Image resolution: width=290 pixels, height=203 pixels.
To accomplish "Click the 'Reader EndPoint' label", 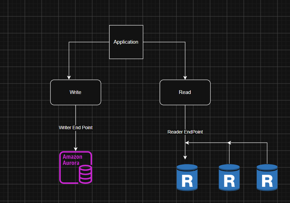I will [185, 132].
